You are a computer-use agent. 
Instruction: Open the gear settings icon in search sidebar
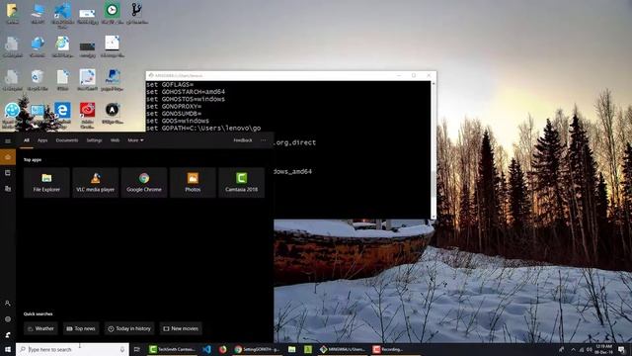tap(8, 319)
